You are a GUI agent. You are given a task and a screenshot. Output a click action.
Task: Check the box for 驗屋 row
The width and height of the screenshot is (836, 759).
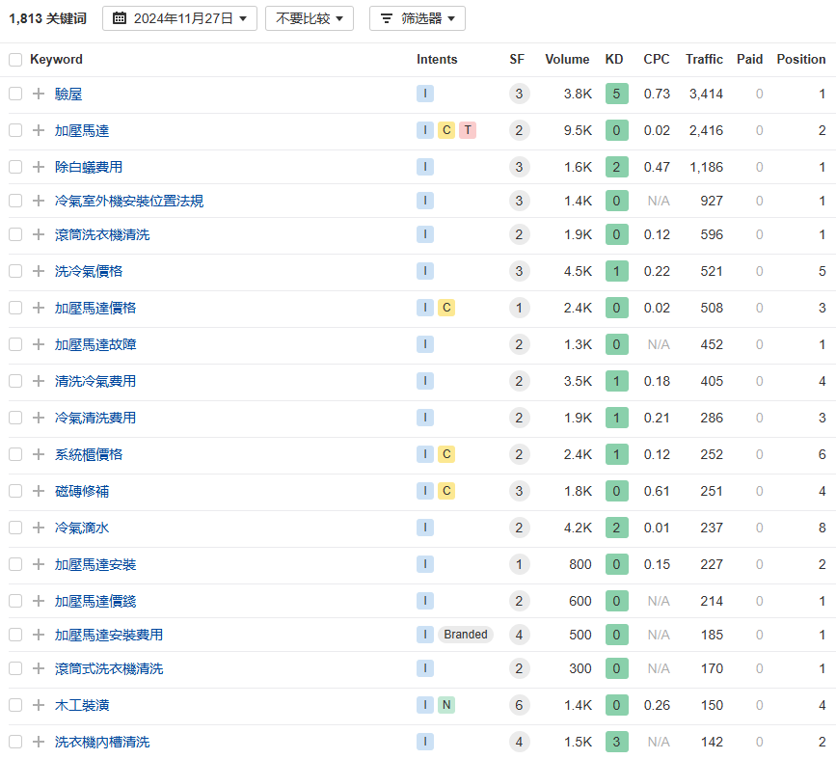[x=15, y=94]
